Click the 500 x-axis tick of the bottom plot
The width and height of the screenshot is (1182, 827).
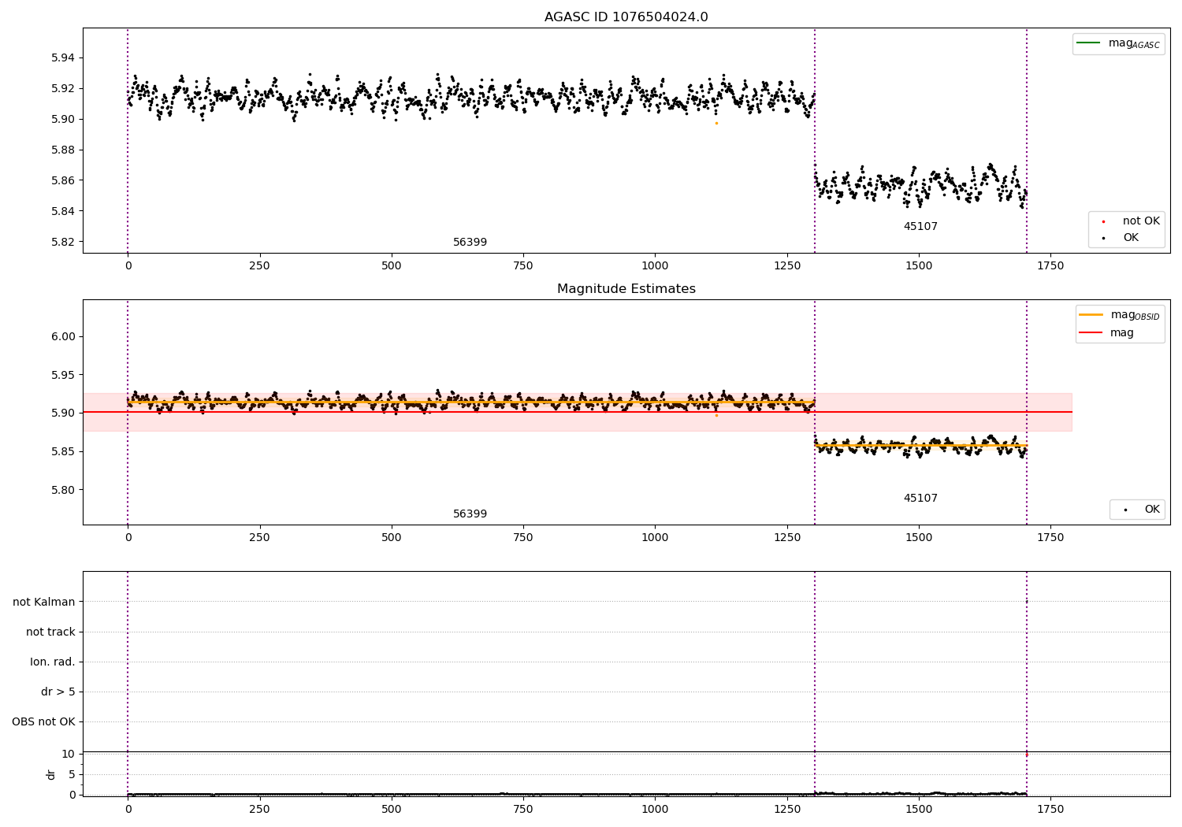tap(392, 809)
